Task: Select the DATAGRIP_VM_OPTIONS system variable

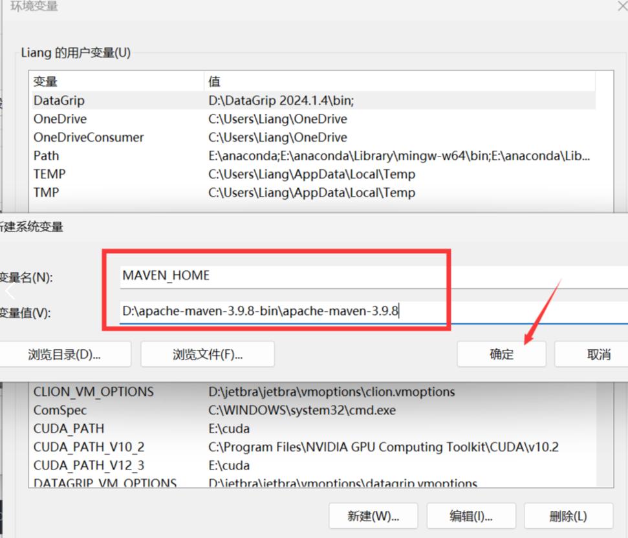Action: [314, 482]
